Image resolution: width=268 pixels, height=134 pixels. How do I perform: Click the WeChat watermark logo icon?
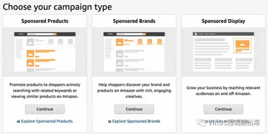click(x=201, y=123)
